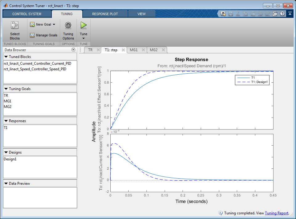Open the New Goal dropdown

54,24
